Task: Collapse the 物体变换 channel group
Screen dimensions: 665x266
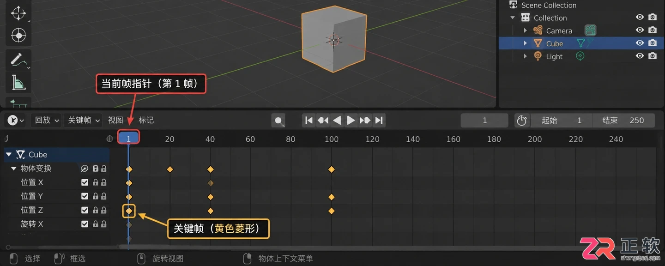Action: (x=13, y=169)
